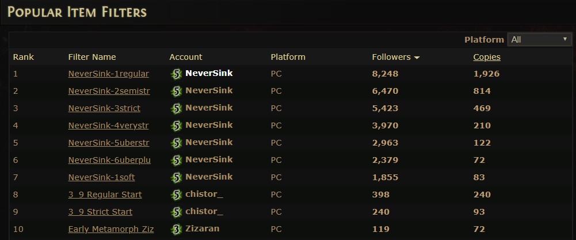Sort table by Copies column
The height and width of the screenshot is (240, 576).
point(487,57)
